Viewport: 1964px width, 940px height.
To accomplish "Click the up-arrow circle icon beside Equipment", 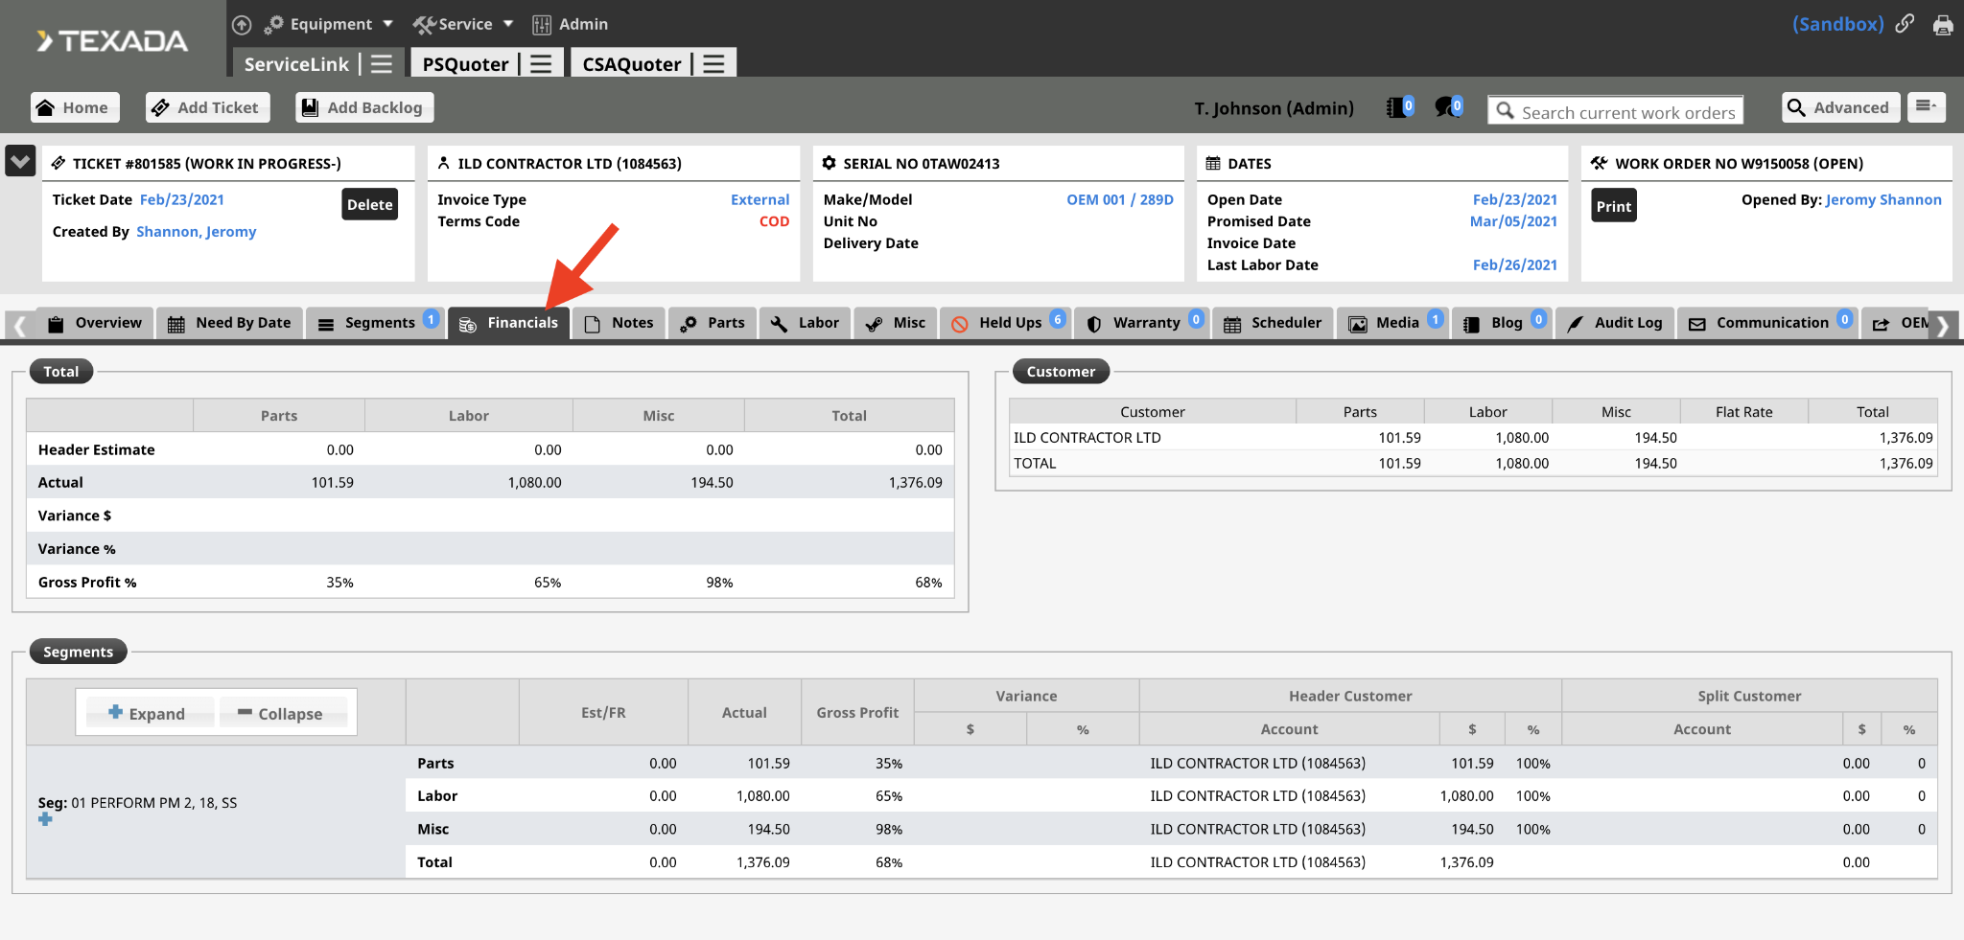I will (x=242, y=24).
